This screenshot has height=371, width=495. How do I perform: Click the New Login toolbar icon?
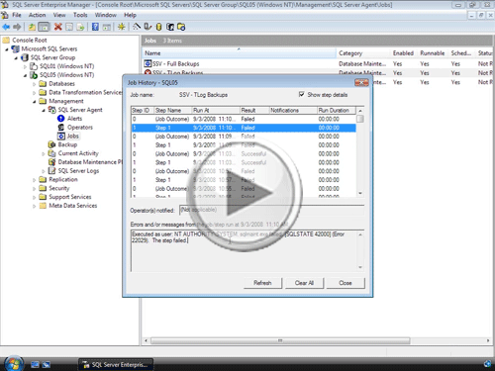170,27
